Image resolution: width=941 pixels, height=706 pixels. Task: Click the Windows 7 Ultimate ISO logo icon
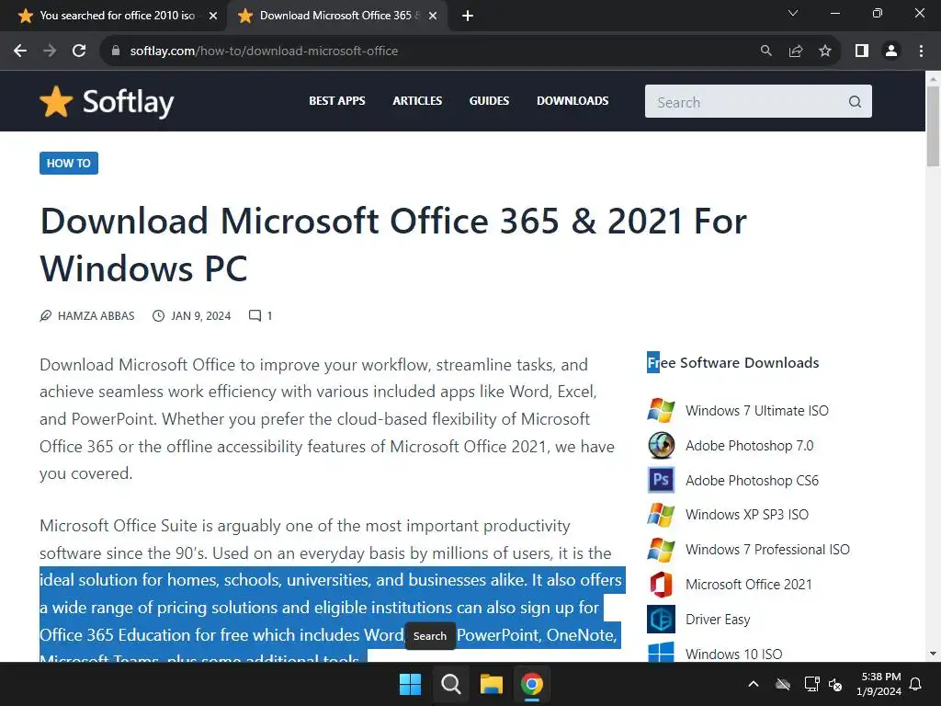click(661, 411)
